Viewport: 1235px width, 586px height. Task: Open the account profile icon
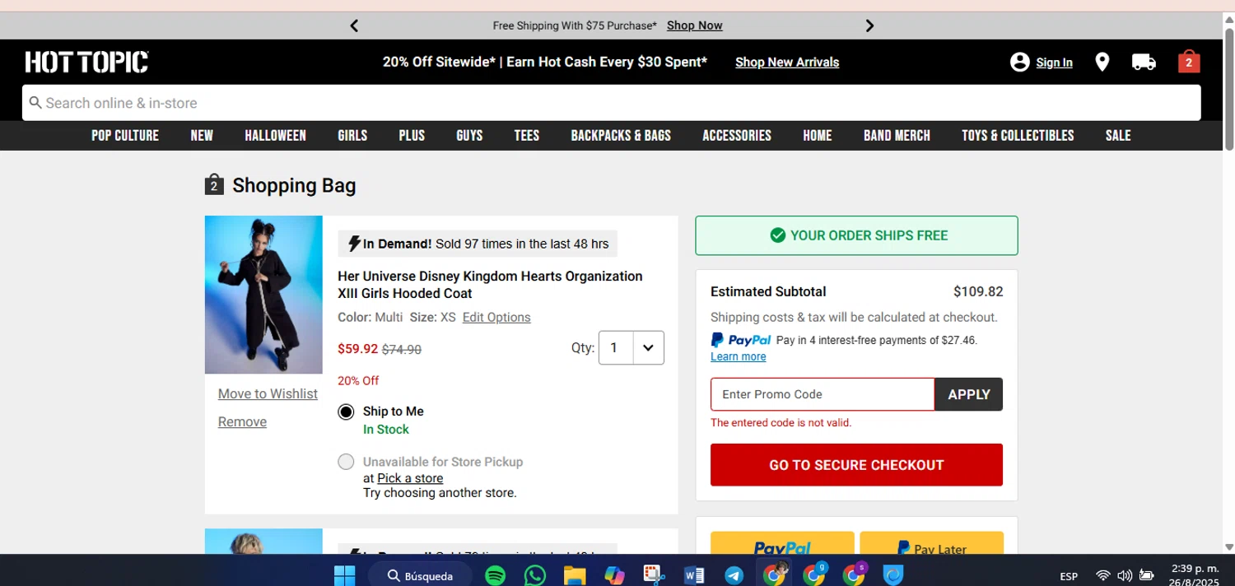click(x=1019, y=62)
